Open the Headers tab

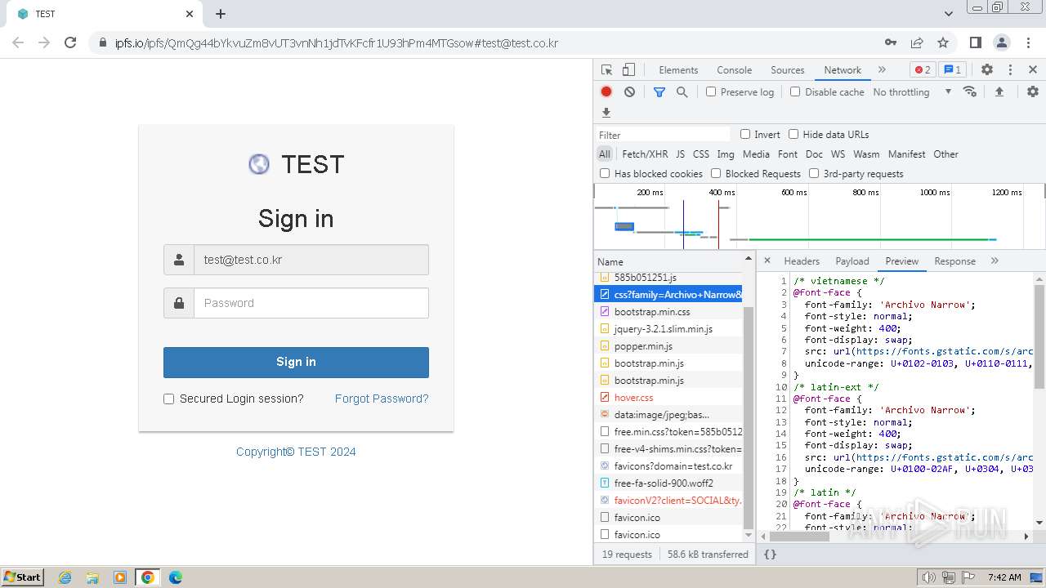[x=802, y=261]
